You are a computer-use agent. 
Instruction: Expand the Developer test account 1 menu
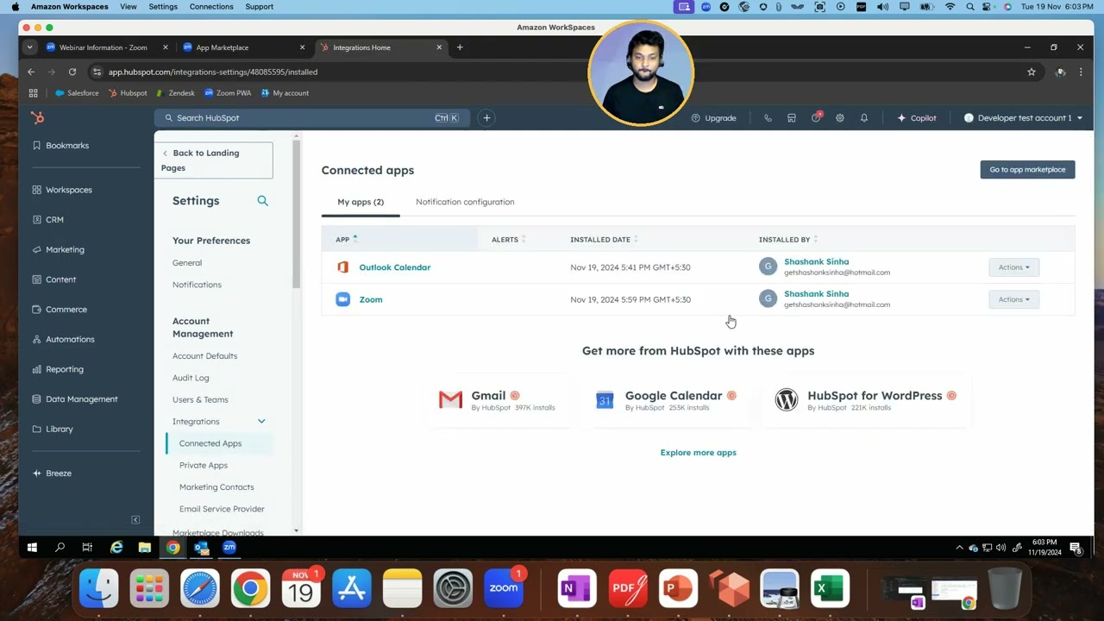(x=1023, y=118)
